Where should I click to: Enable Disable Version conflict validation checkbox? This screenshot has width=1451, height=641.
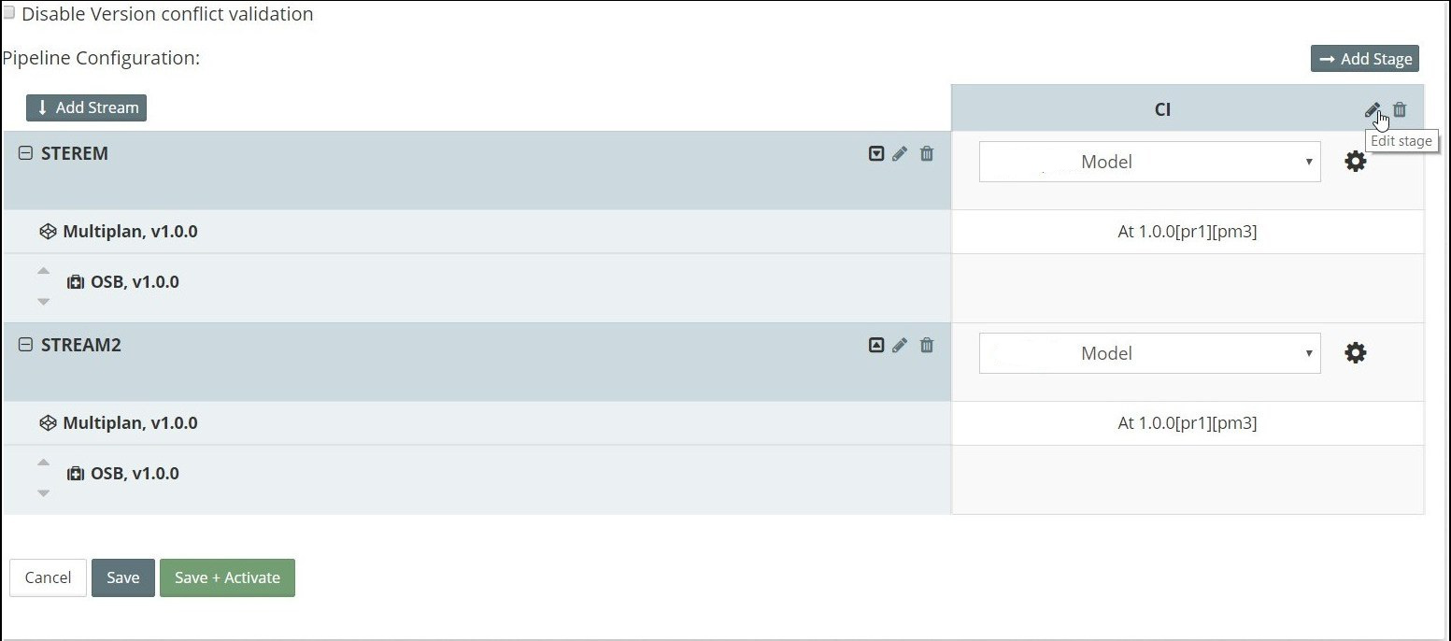(x=8, y=13)
